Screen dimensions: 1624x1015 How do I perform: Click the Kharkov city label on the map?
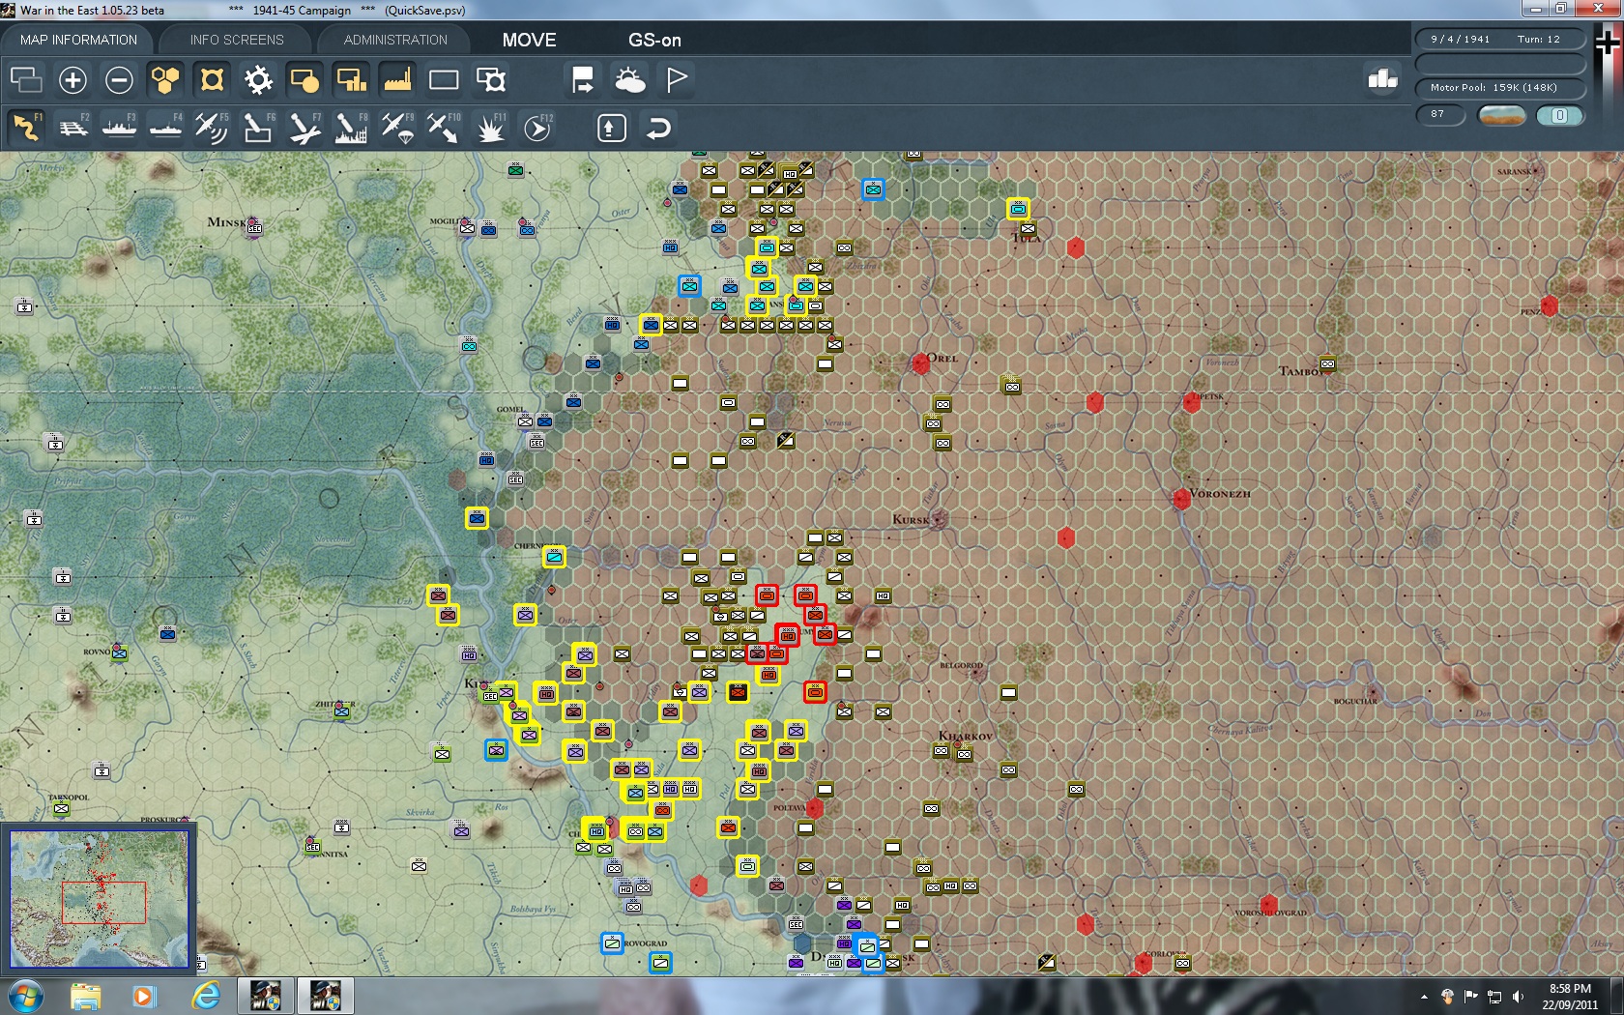tap(966, 736)
